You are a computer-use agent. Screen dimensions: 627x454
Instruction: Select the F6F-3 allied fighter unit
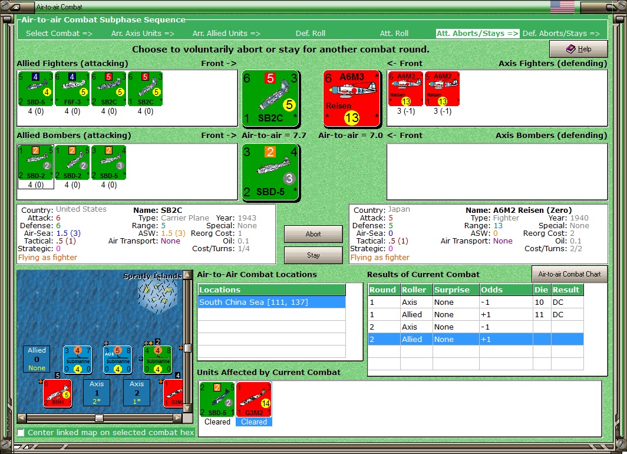pos(72,89)
